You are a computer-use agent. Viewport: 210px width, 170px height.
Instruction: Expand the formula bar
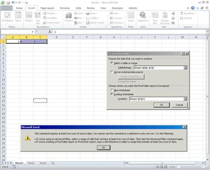tap(207, 32)
